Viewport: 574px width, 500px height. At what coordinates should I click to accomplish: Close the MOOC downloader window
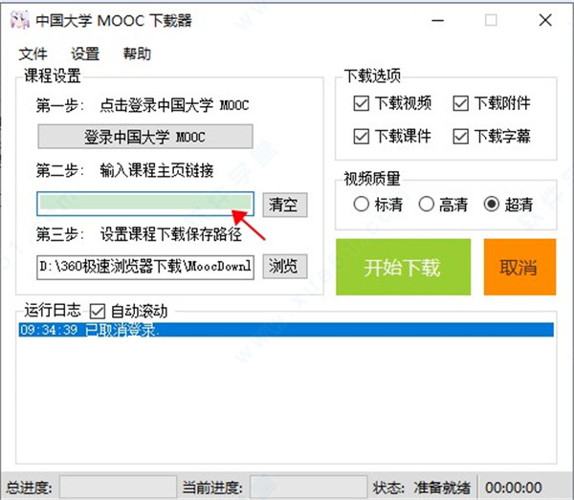pyautogui.click(x=545, y=20)
